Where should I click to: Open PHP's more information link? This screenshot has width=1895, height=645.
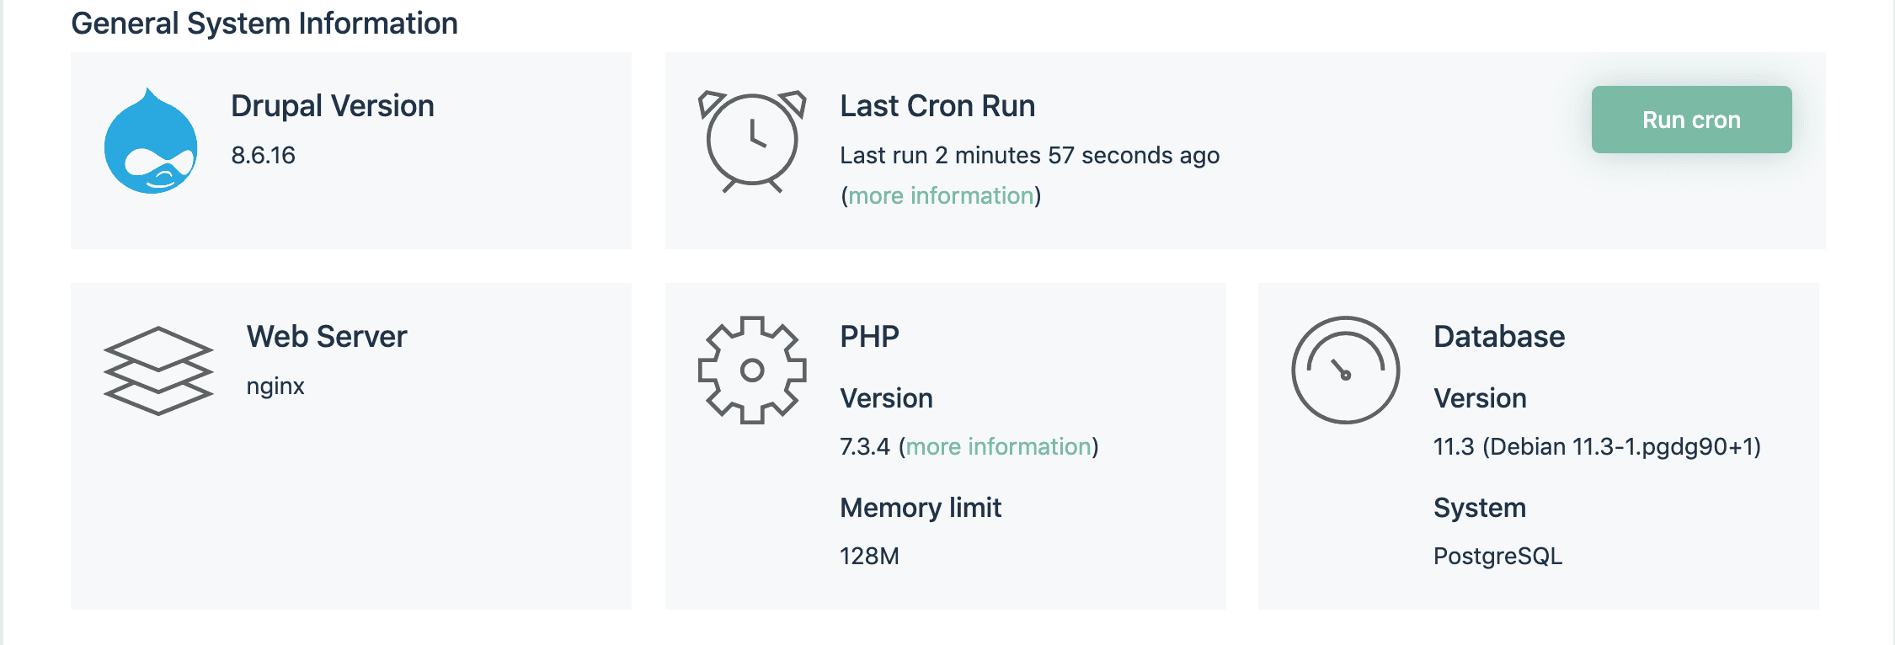(x=999, y=446)
